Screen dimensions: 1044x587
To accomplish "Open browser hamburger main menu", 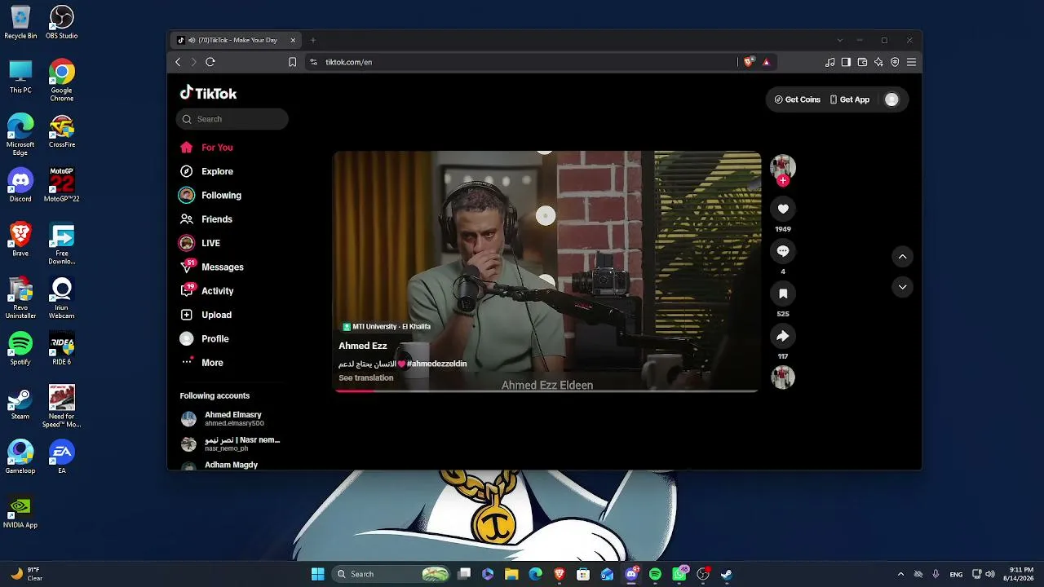I will point(911,62).
